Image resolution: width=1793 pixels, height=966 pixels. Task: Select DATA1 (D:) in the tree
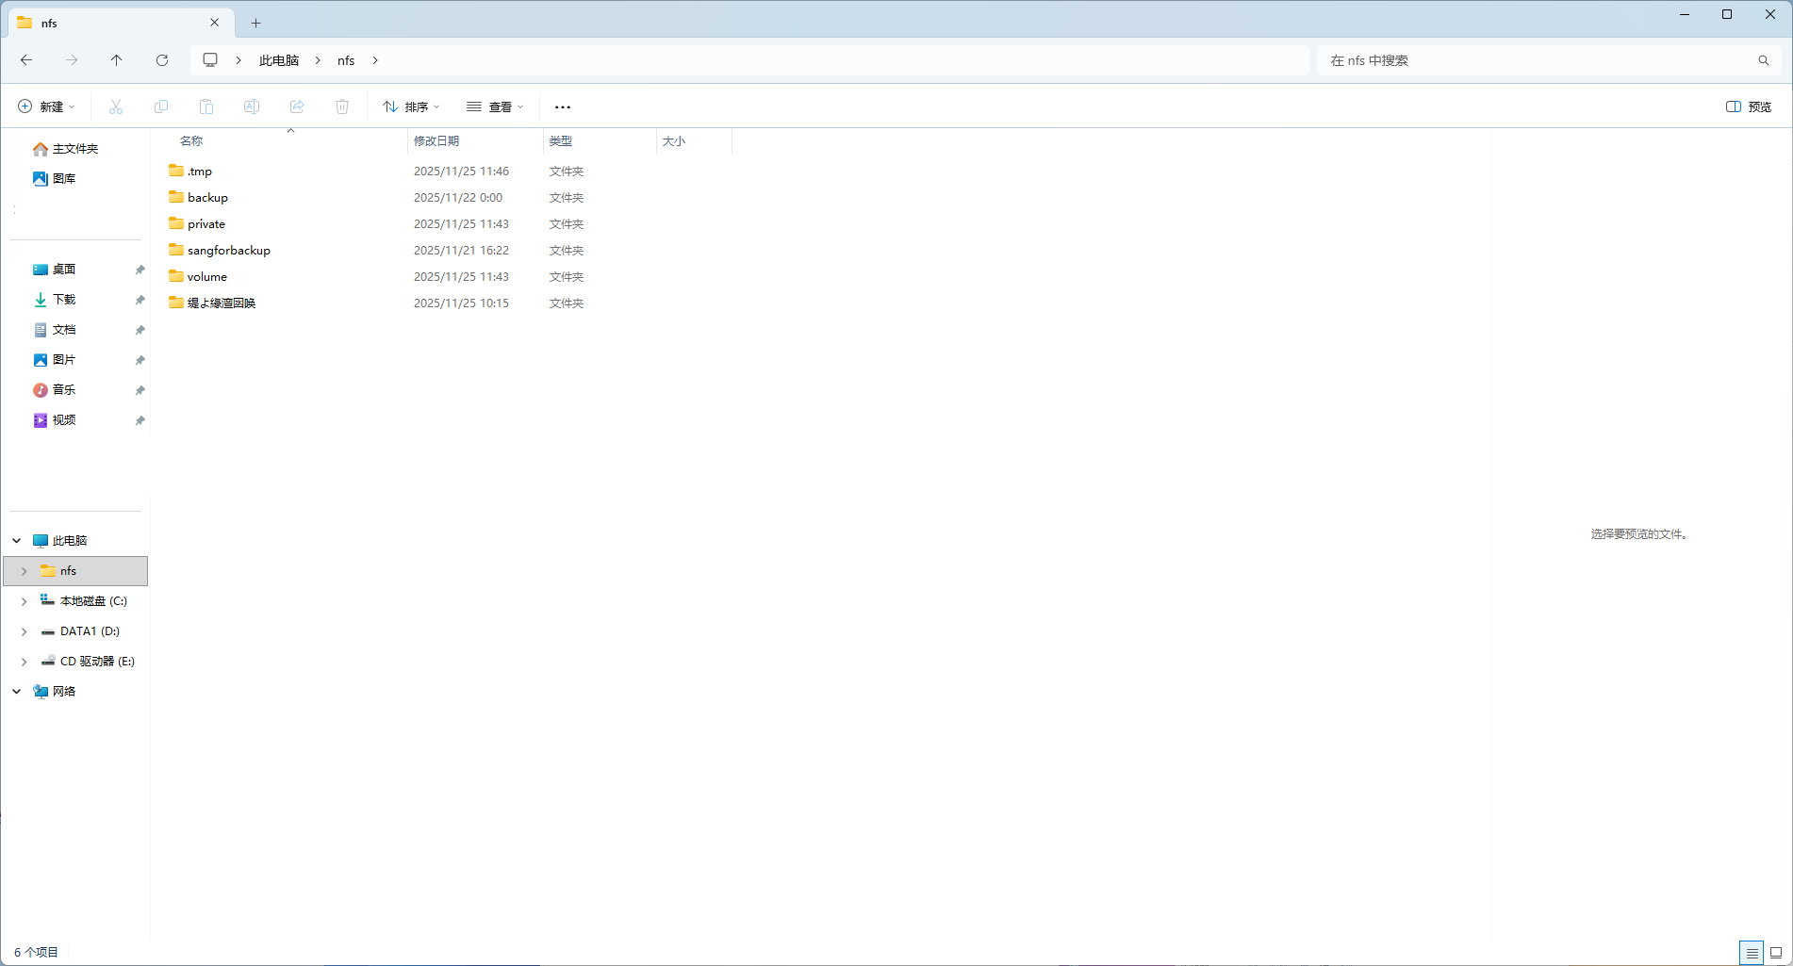pos(80,631)
